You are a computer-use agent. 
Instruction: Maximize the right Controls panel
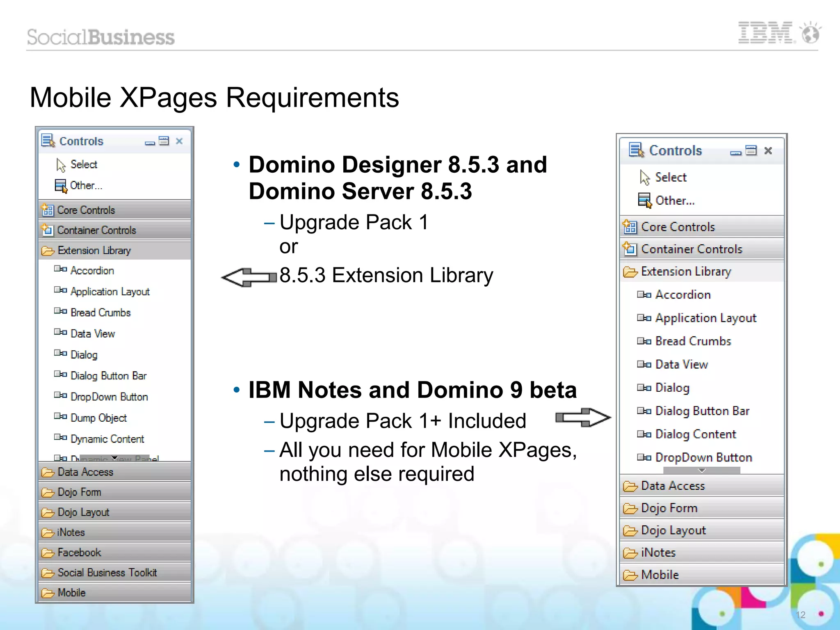coord(751,151)
